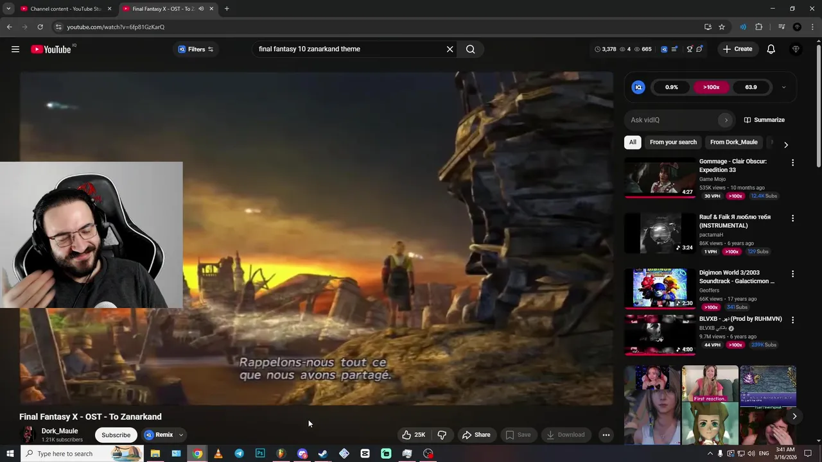Select the All filter chip

[633, 142]
